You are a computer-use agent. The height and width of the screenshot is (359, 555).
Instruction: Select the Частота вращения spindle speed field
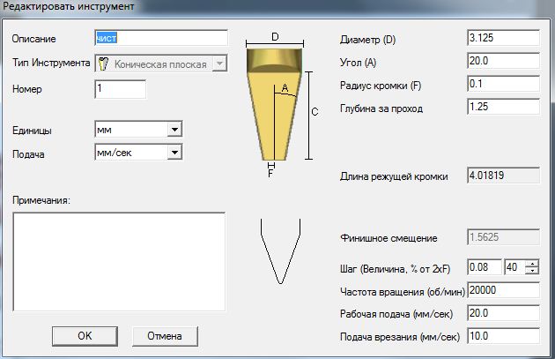pos(503,290)
